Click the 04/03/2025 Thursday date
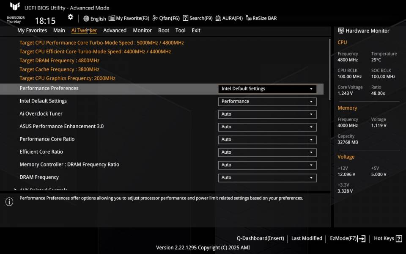The height and width of the screenshot is (254, 406). 16,20
